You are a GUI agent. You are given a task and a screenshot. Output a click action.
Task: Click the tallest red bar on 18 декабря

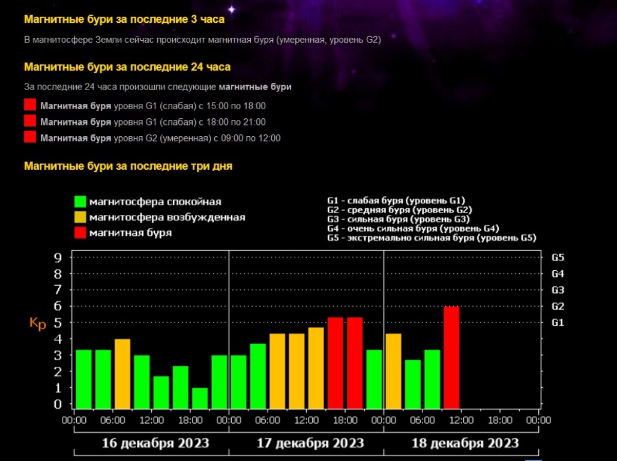click(451, 357)
